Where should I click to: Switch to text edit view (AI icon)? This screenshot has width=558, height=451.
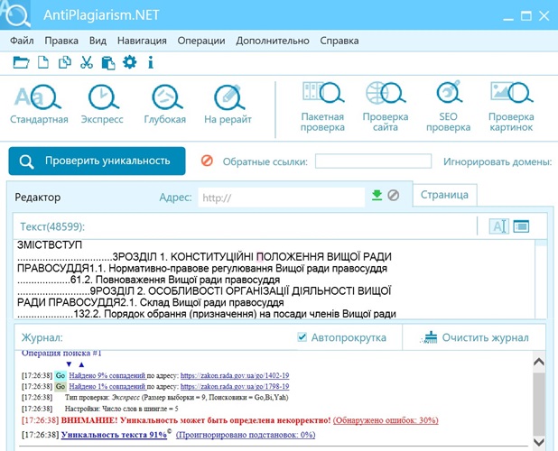pos(499,226)
